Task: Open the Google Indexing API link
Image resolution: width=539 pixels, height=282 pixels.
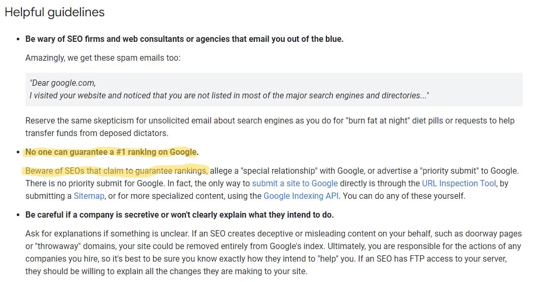Action: pos(301,196)
